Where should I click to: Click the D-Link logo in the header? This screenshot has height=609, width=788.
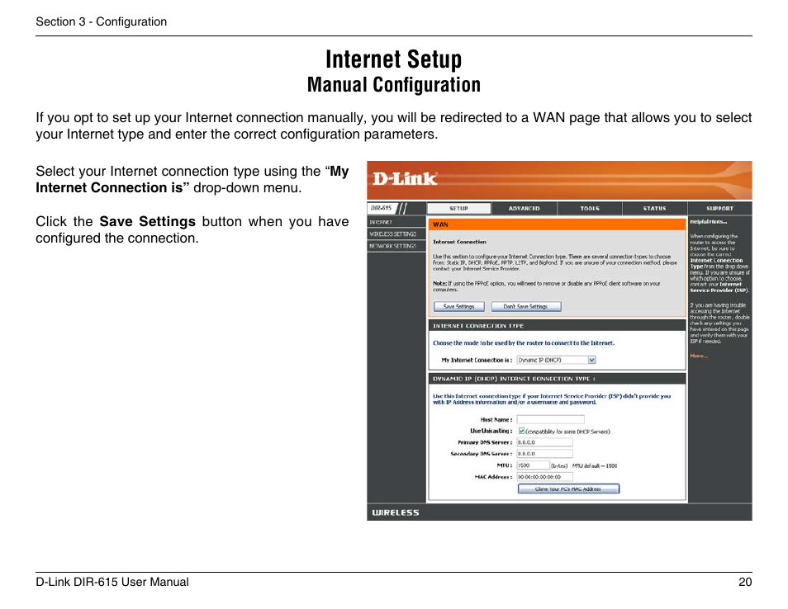(x=405, y=179)
